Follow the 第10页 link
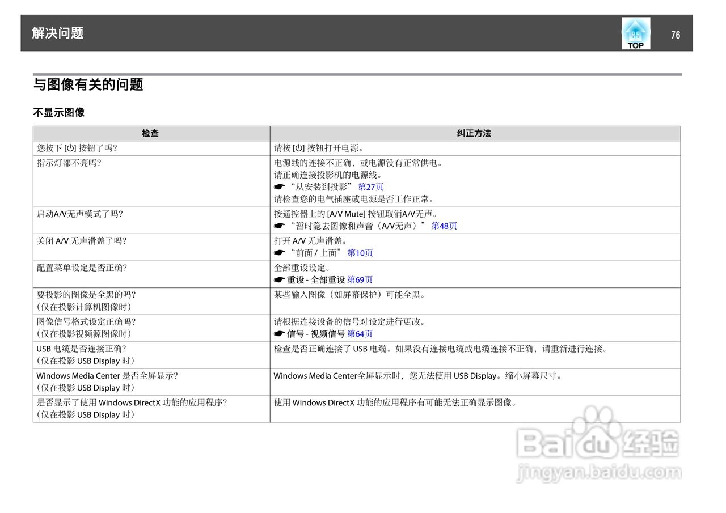726x513 pixels. coord(360,253)
